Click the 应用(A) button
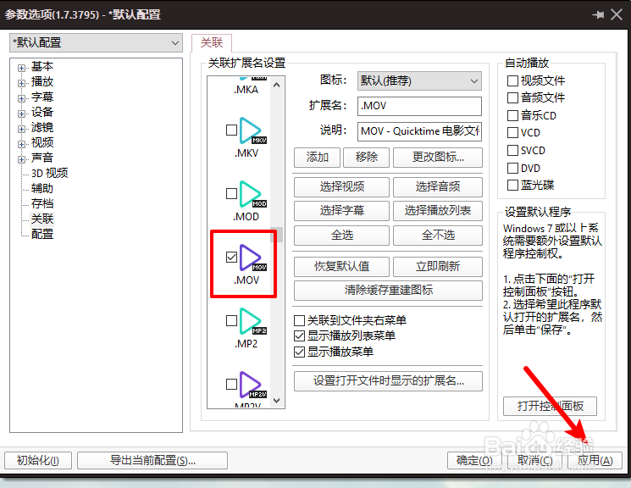Viewport: 631px width, 488px height. tap(595, 460)
